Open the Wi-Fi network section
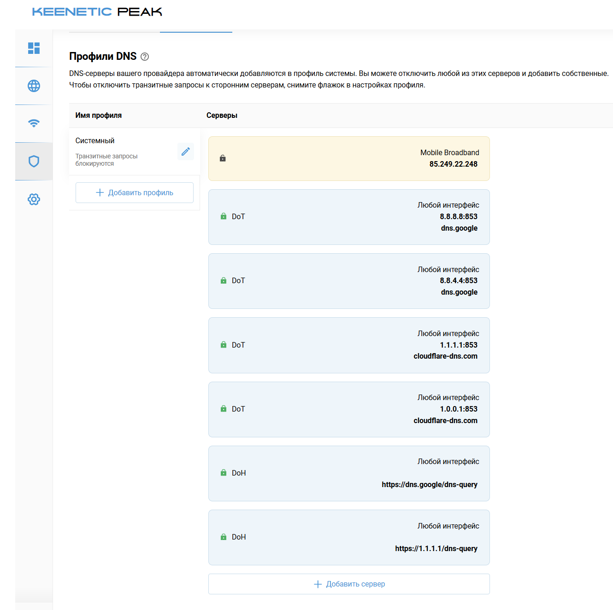 [34, 123]
